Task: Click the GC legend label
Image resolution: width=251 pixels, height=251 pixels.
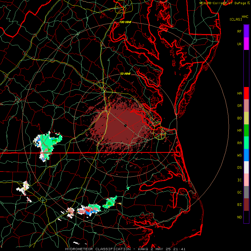Action: coord(239,192)
